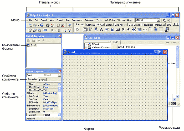
Task: Open the dropdown arrow beside Open icon
Action: 38,25
